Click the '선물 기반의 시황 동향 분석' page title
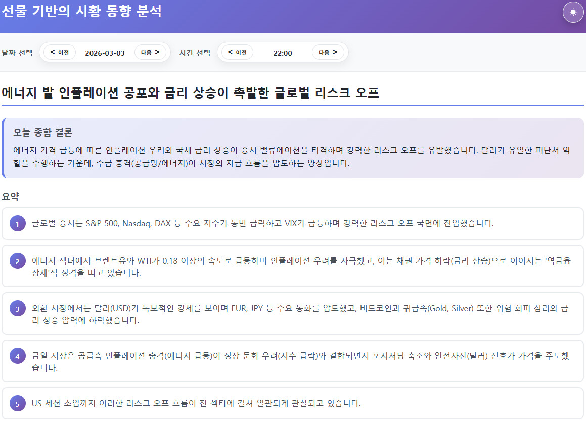 (x=82, y=11)
